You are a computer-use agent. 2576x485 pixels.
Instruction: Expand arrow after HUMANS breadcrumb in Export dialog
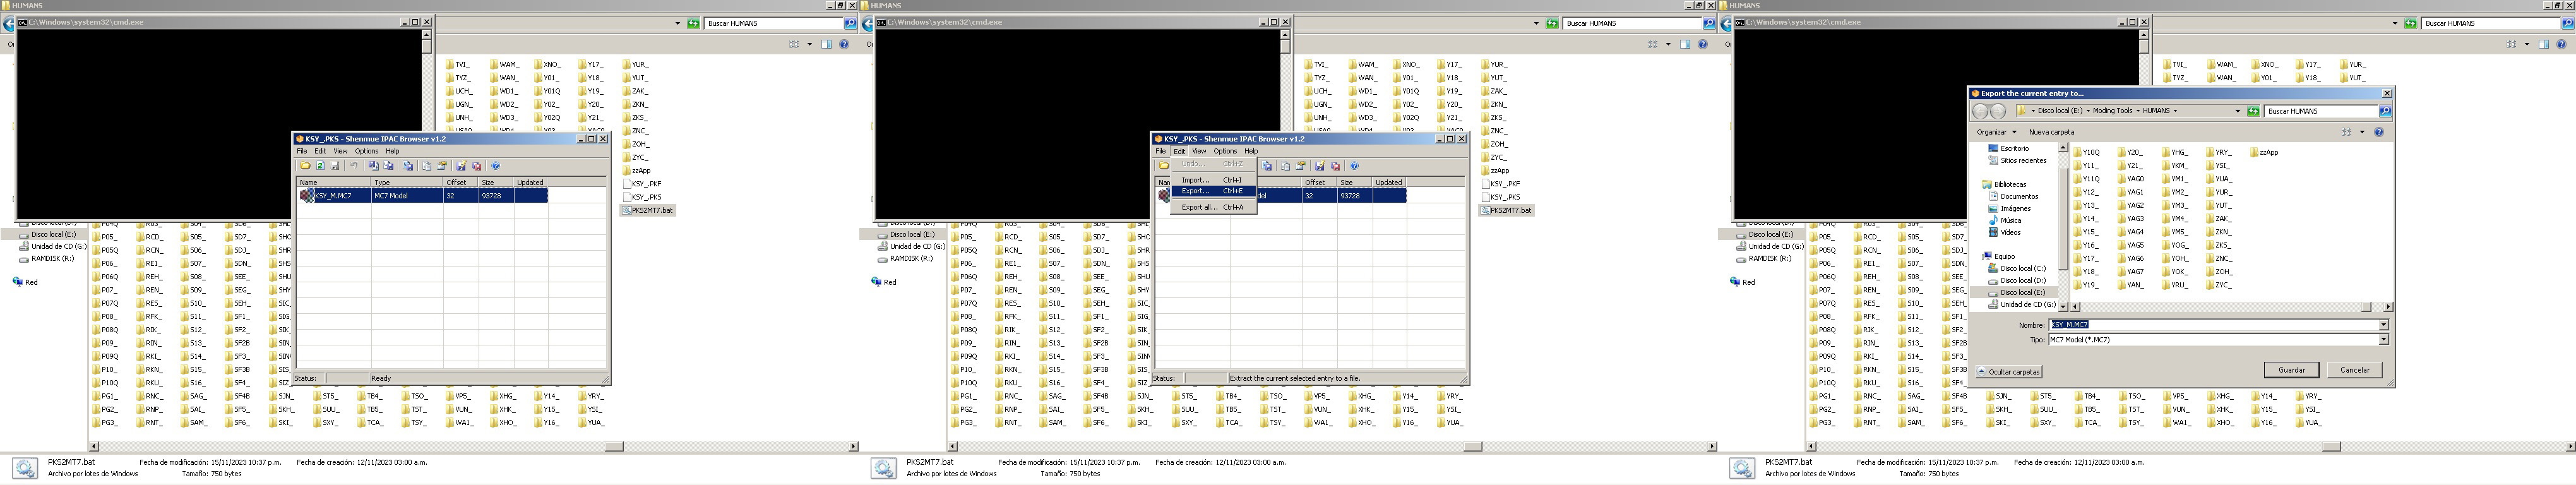pyautogui.click(x=2176, y=111)
